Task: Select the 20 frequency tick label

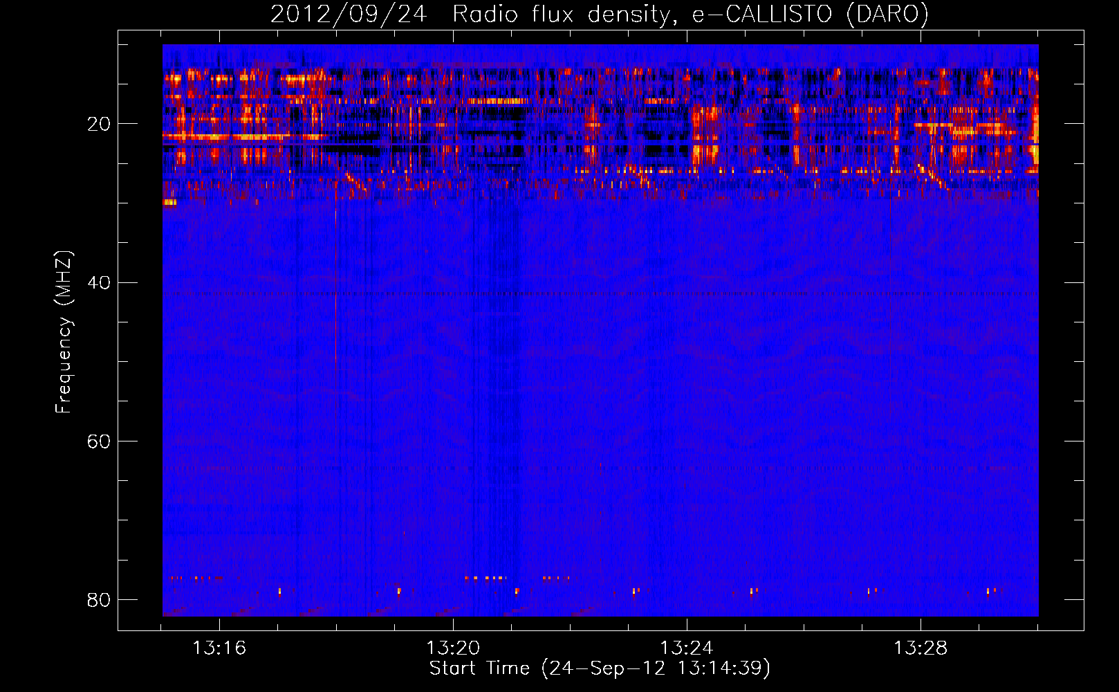Action: (x=99, y=124)
